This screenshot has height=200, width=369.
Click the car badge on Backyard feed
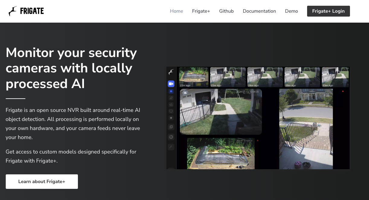point(185,93)
